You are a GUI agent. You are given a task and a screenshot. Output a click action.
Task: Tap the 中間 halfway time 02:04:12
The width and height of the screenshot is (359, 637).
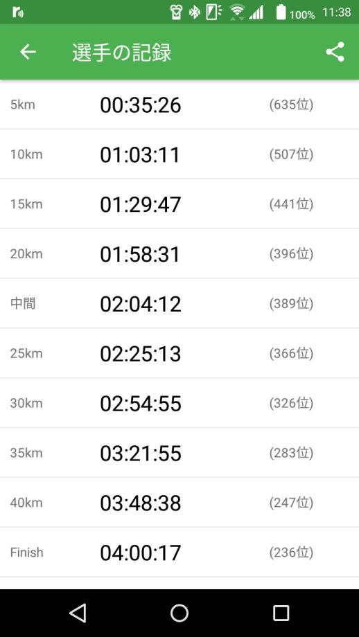tap(141, 304)
